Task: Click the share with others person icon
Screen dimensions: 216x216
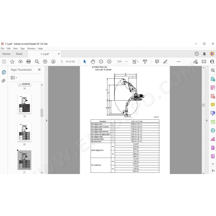Action: point(212,62)
